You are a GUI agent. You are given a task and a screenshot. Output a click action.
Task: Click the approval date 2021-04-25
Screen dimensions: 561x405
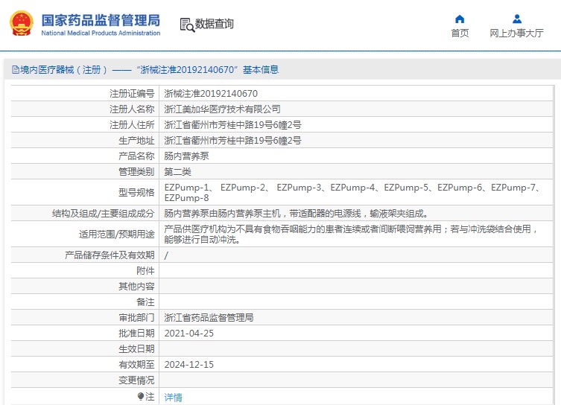(x=189, y=334)
